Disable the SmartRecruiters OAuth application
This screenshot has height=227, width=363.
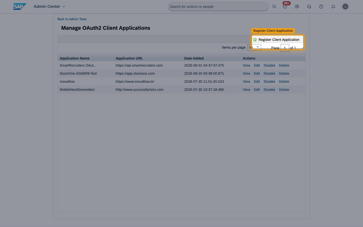click(269, 65)
